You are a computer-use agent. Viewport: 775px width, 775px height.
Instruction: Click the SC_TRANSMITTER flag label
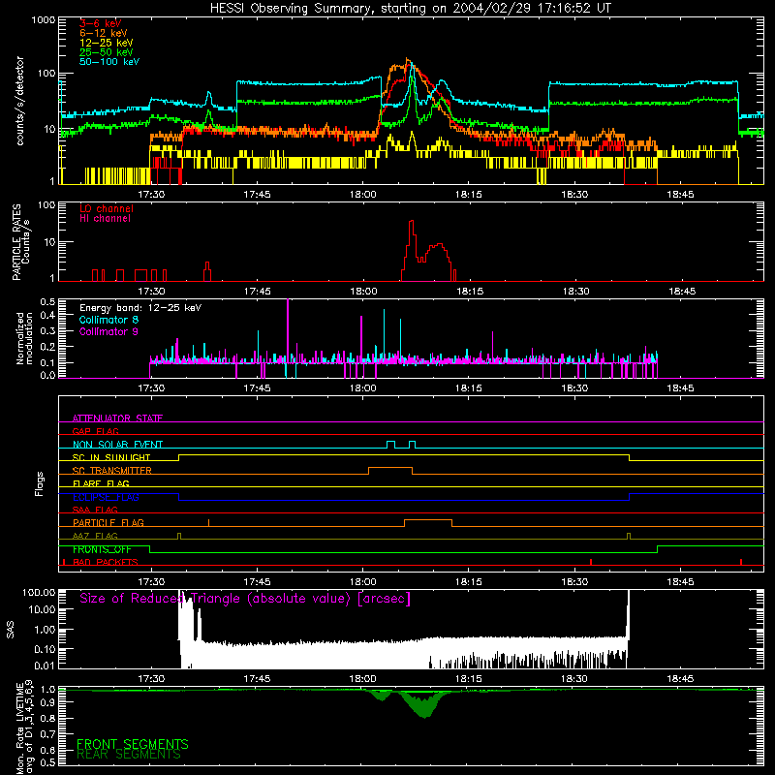tap(112, 470)
